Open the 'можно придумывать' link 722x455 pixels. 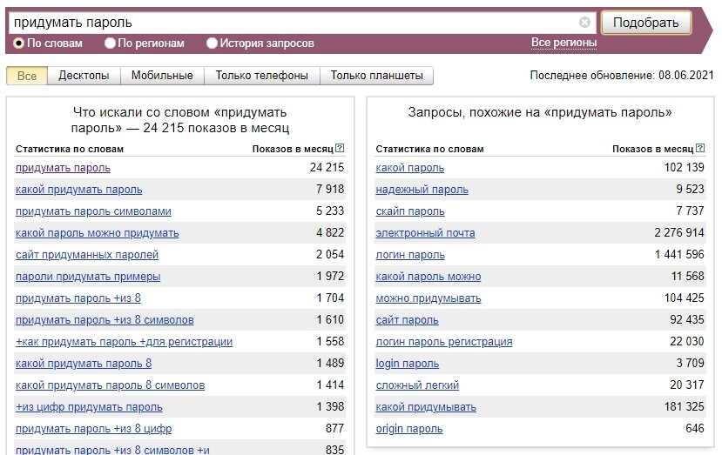point(428,298)
